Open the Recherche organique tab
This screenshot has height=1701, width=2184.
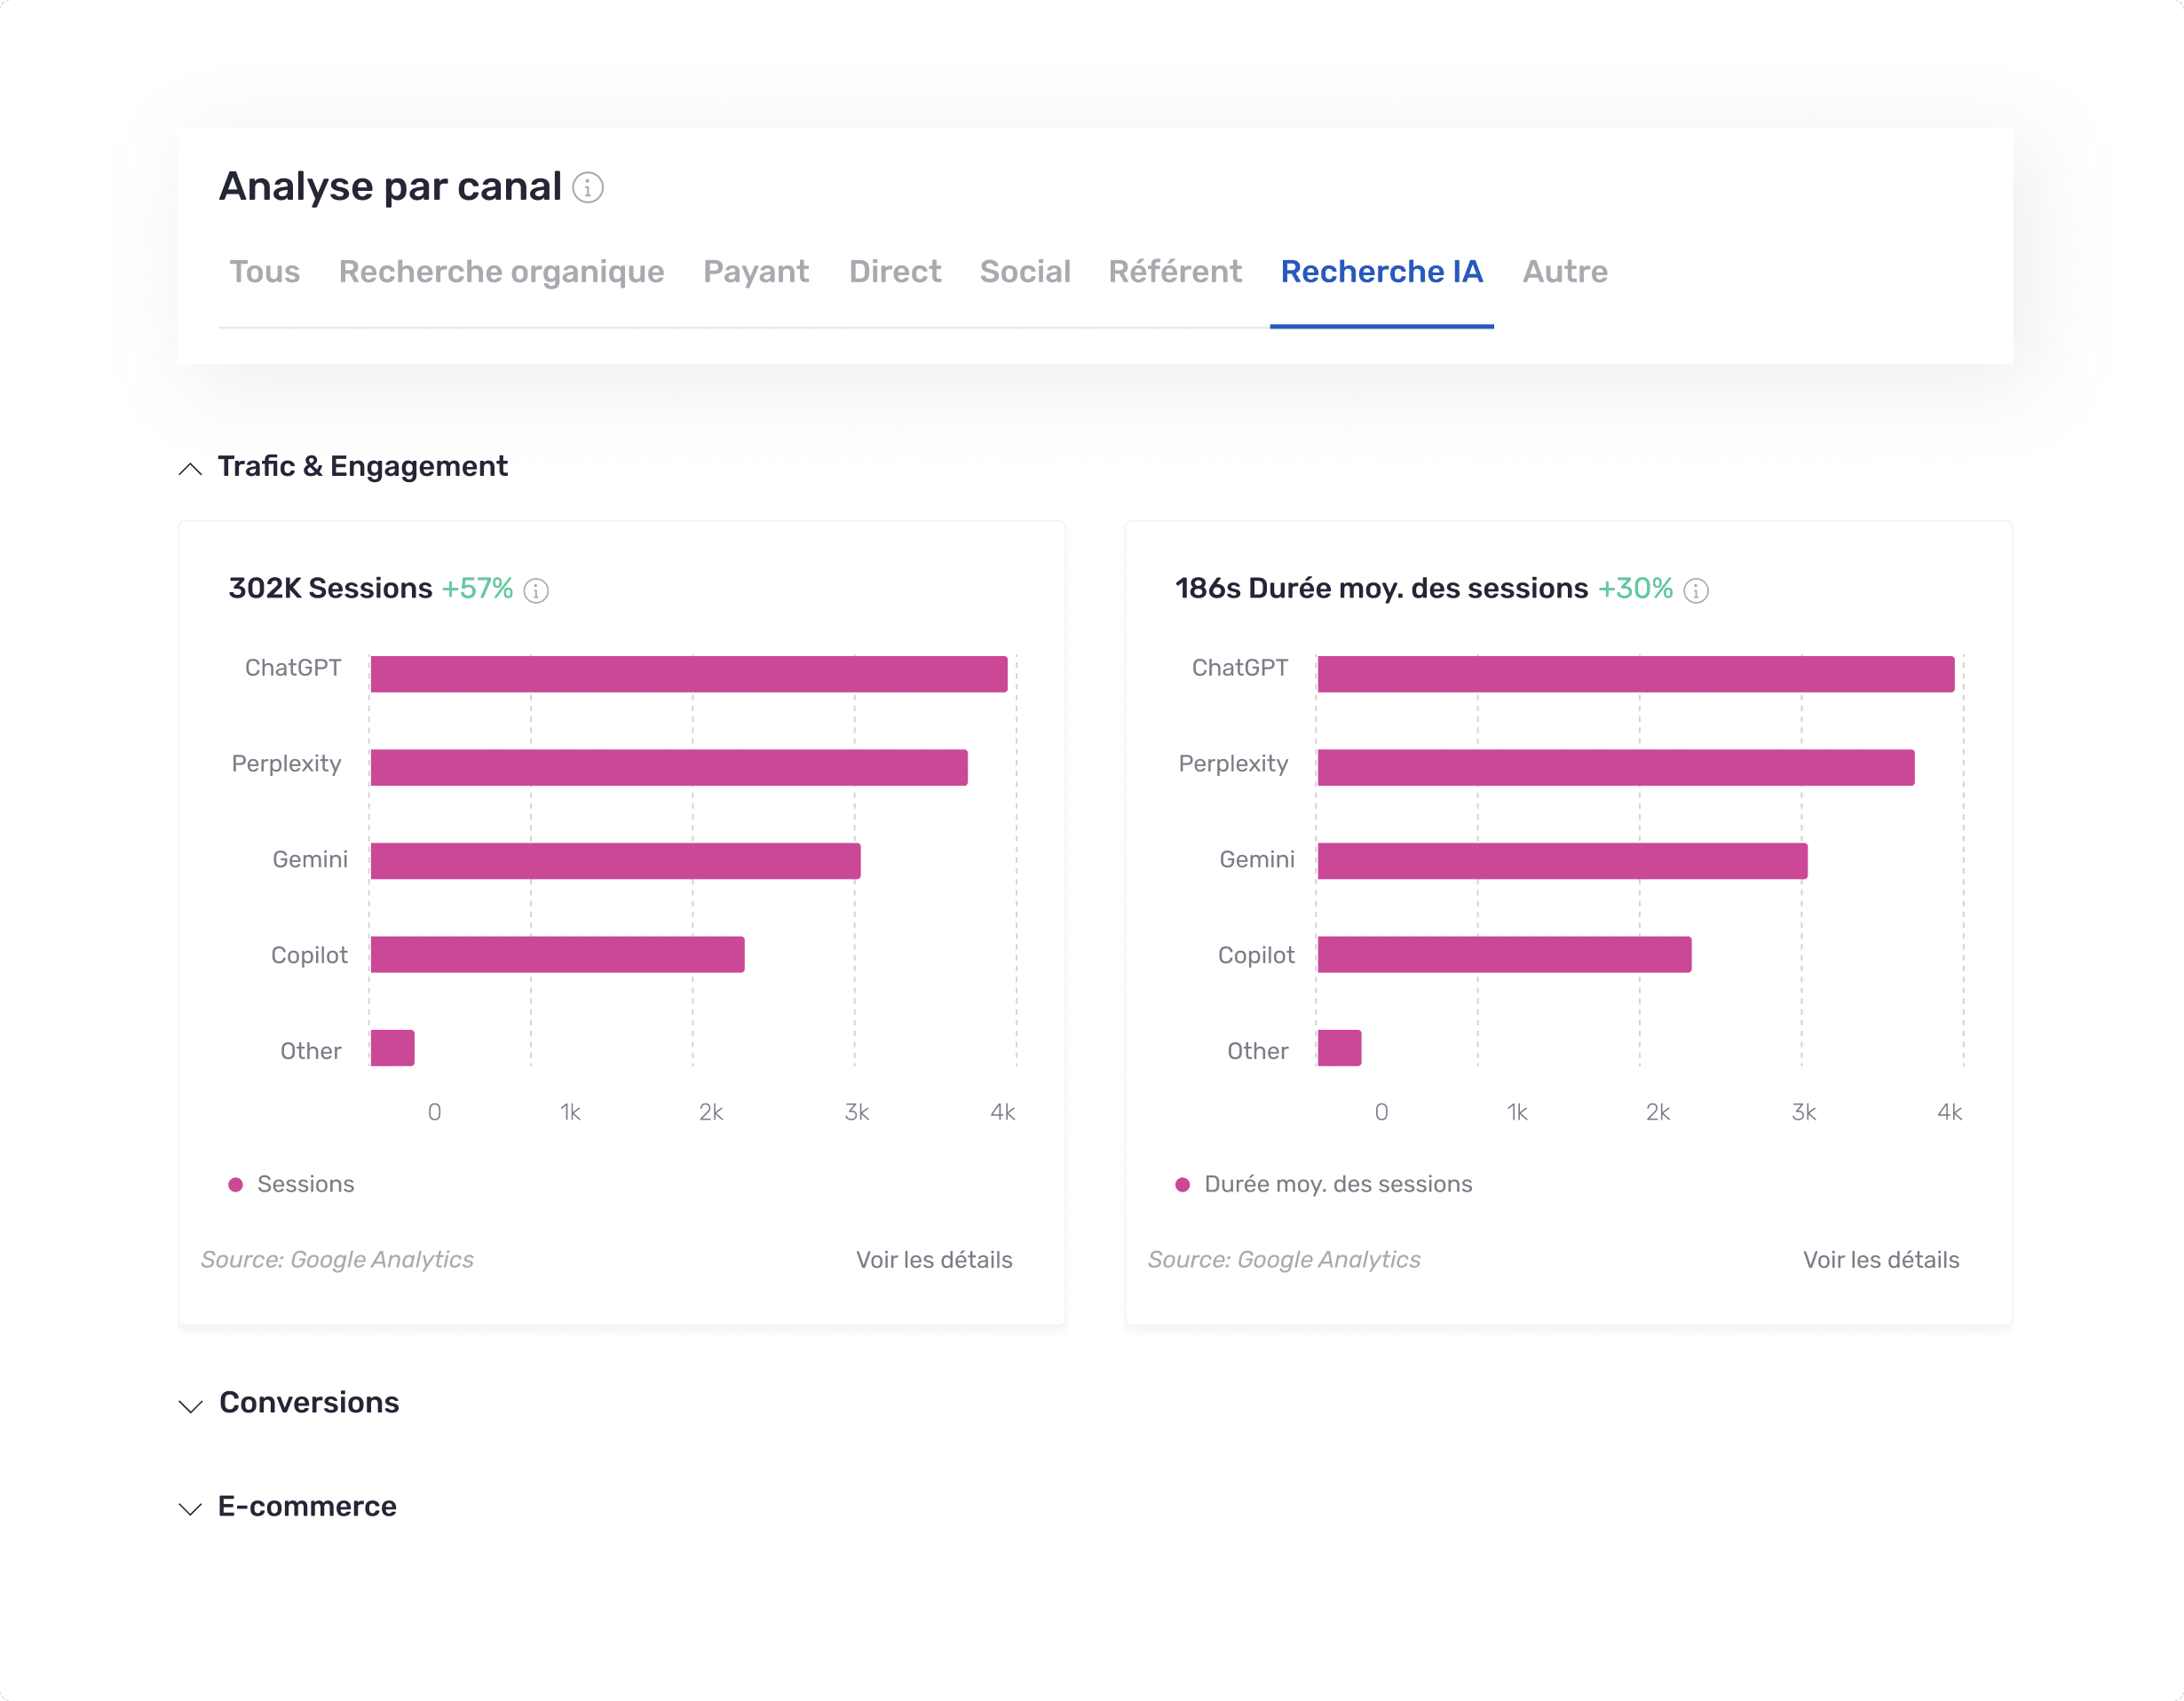coord(501,272)
